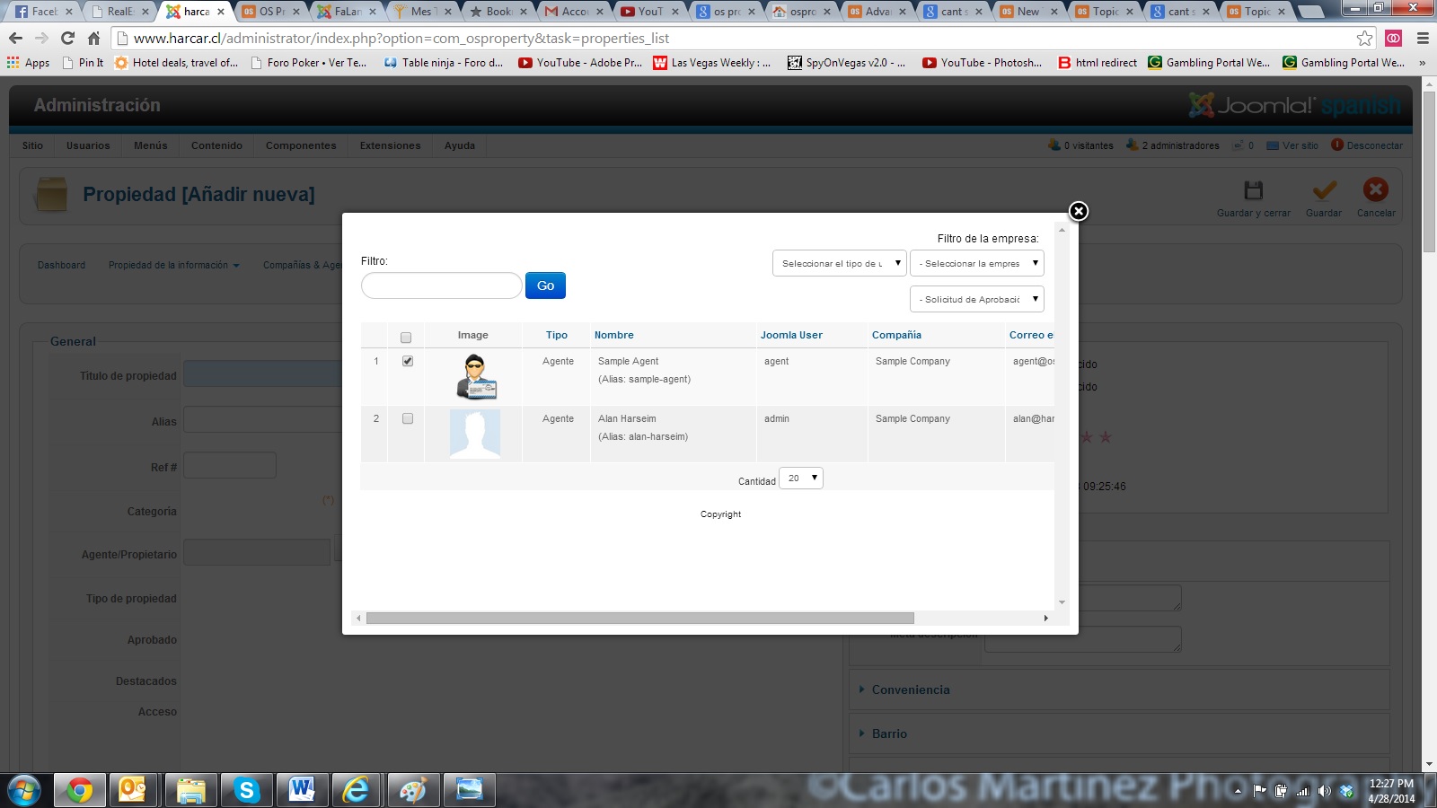Switch to the YouTube browser tab
Image resolution: width=1437 pixels, height=808 pixels.
(650, 12)
